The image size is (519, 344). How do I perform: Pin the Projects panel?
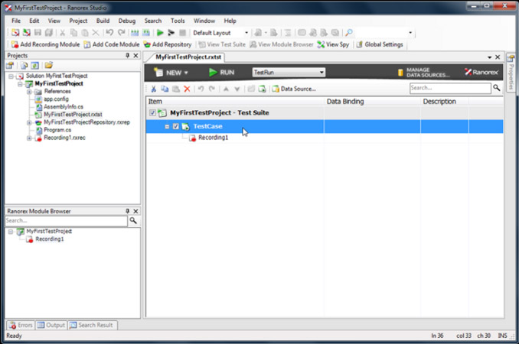(x=127, y=55)
